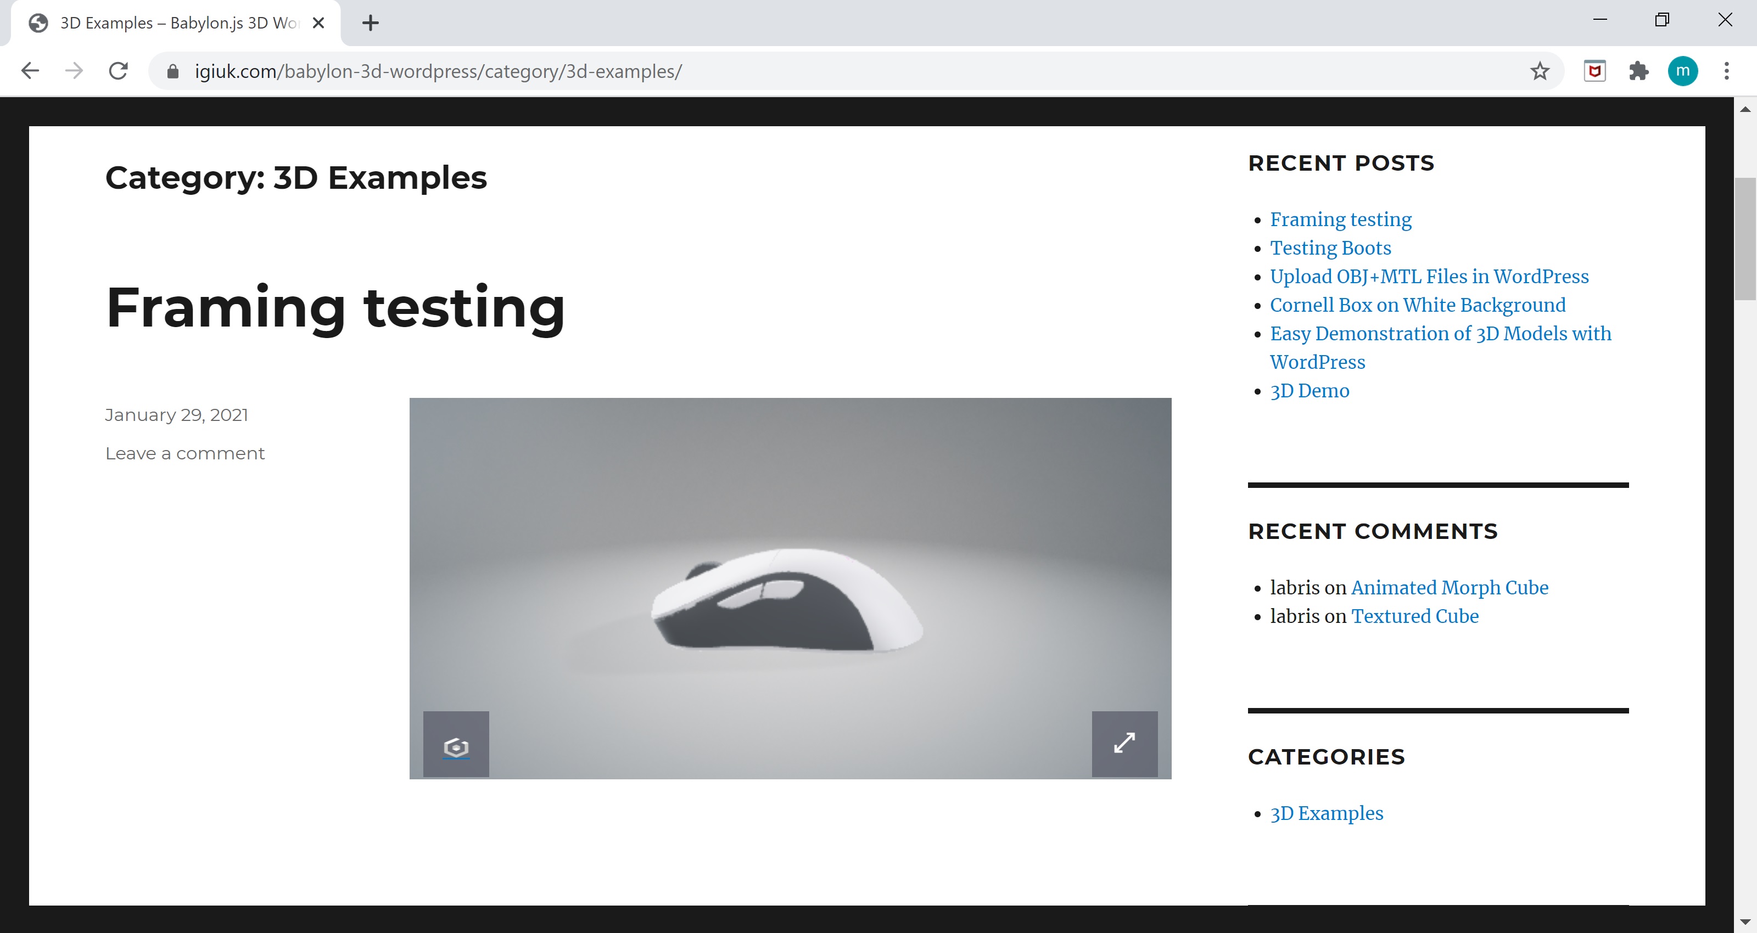Image resolution: width=1757 pixels, height=933 pixels.
Task: Open the McAfee extension icon
Action: tap(1594, 71)
